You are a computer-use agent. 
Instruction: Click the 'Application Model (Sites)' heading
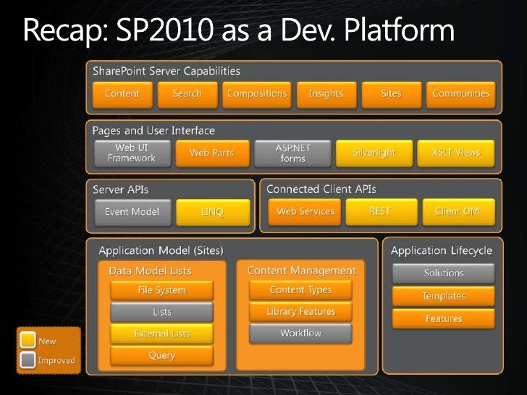click(x=161, y=251)
